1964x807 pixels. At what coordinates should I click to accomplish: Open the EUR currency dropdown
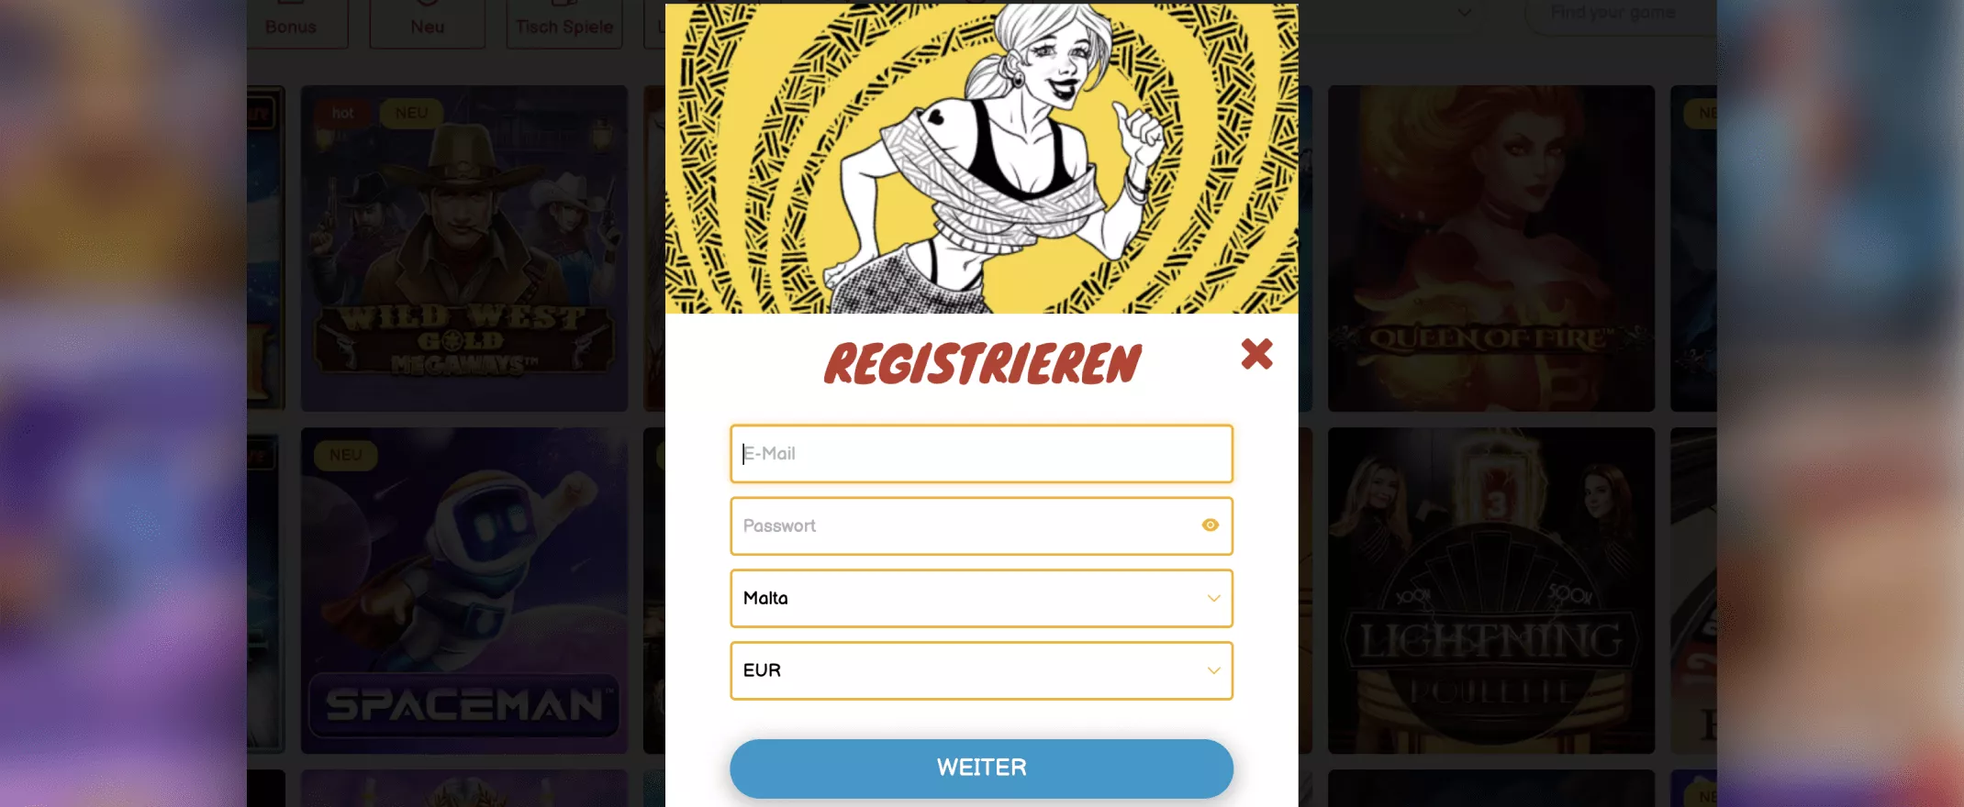point(981,670)
